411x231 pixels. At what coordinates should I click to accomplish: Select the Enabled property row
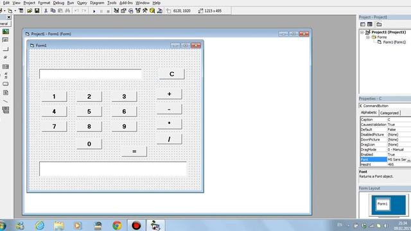(385, 155)
